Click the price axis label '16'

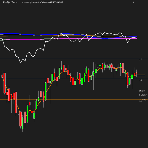point(141,80)
